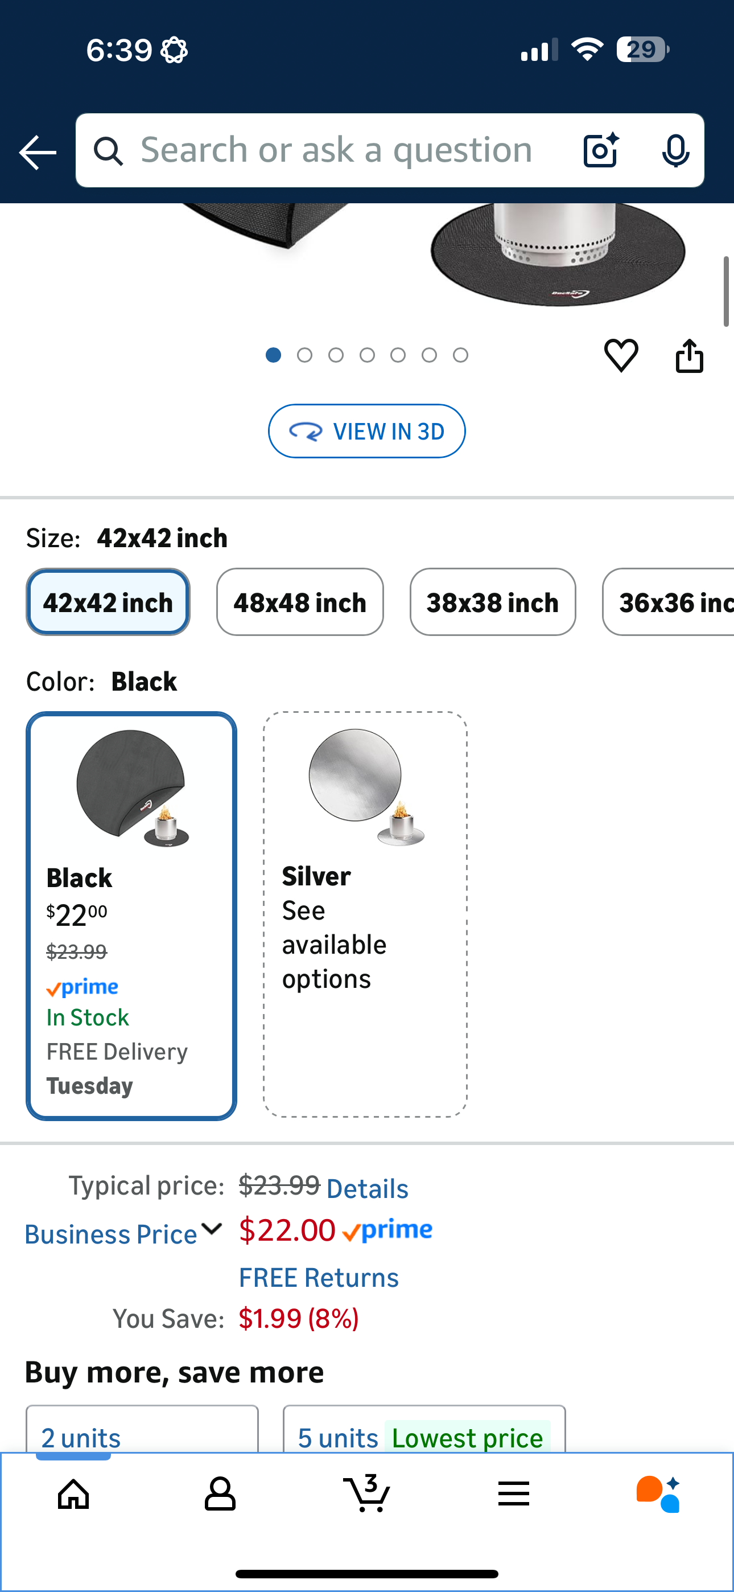This screenshot has height=1592, width=734.
Task: Expand the Business Price dropdown
Action: [123, 1233]
